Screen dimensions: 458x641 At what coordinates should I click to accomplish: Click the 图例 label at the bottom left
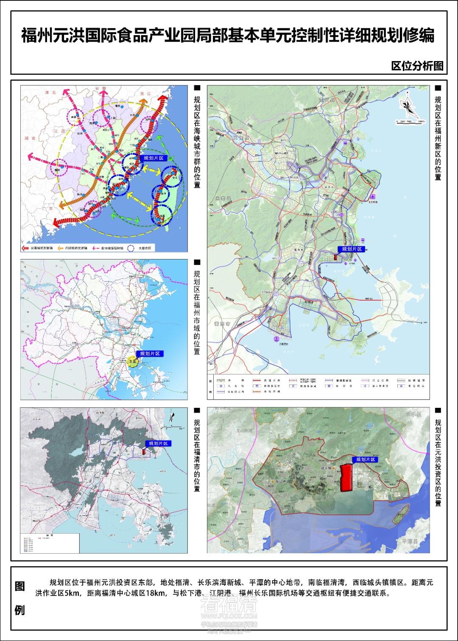[20, 598]
